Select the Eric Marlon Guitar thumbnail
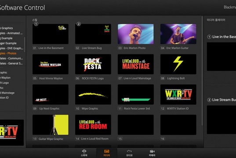Screen dimensions: 236x158 pos(178,34)
